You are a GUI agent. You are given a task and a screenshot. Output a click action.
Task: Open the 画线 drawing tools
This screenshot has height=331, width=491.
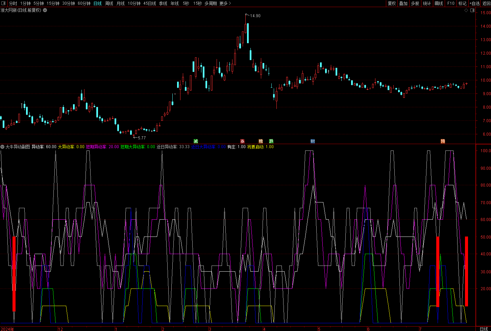(439, 3)
